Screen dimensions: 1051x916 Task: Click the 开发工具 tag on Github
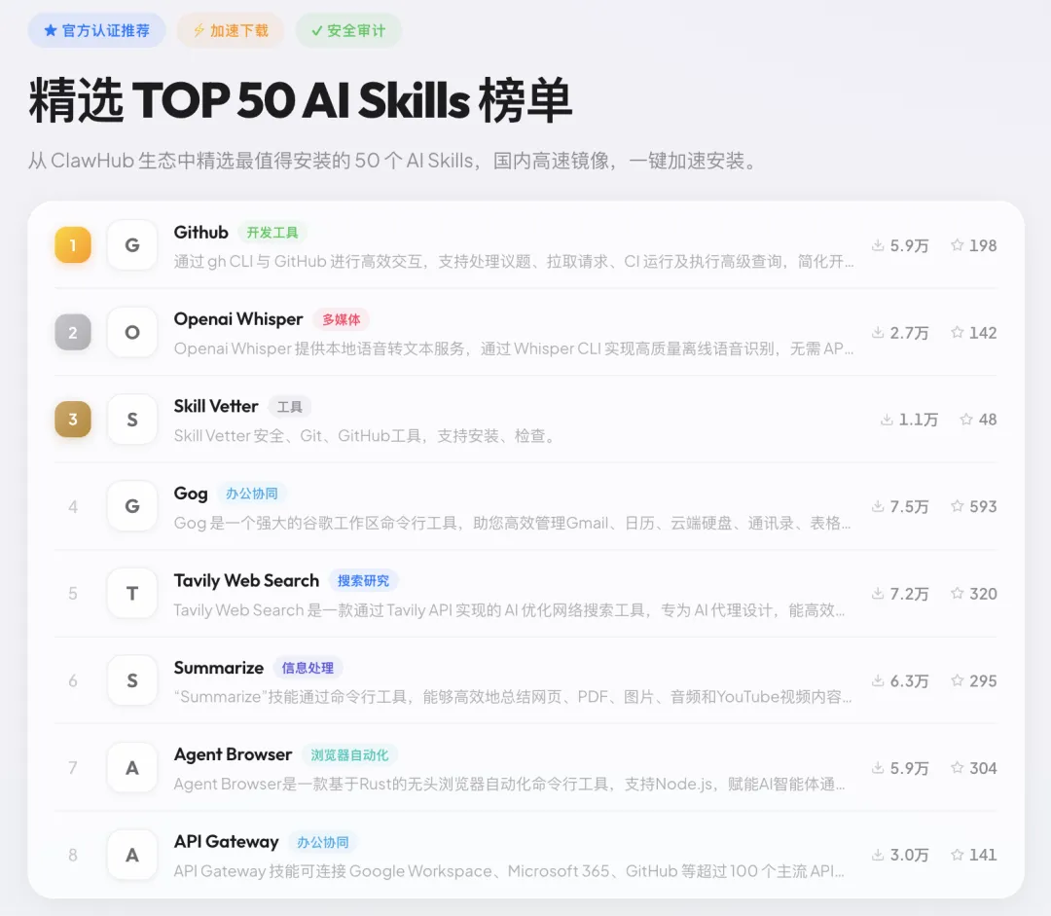click(272, 233)
